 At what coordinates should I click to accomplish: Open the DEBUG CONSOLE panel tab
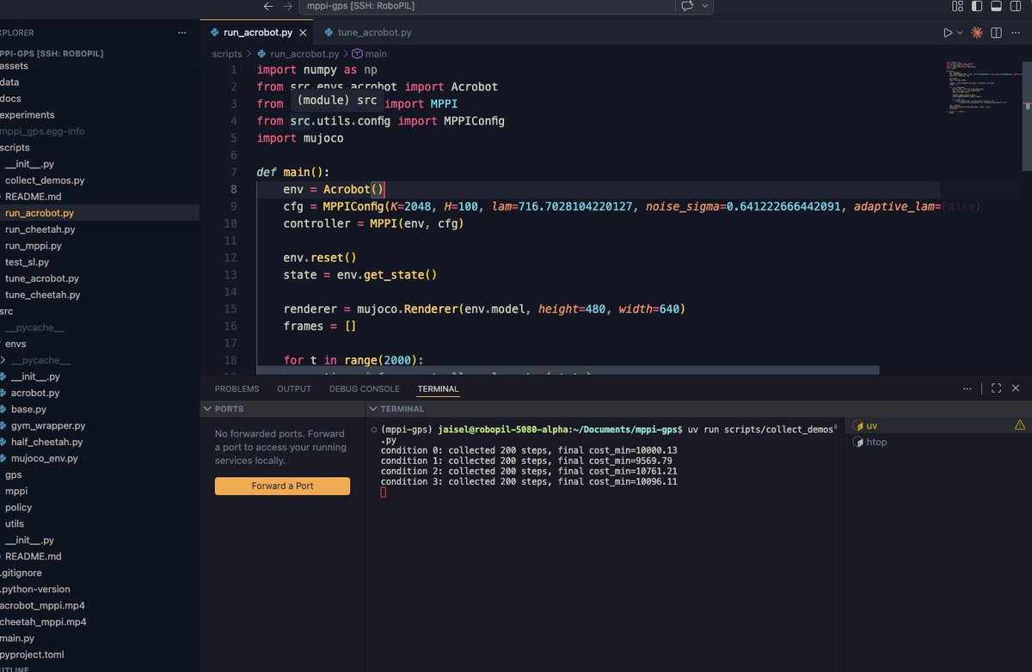[x=365, y=388]
